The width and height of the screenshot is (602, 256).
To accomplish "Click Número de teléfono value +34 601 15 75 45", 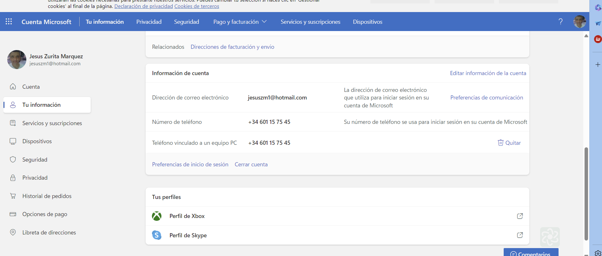I will (269, 122).
